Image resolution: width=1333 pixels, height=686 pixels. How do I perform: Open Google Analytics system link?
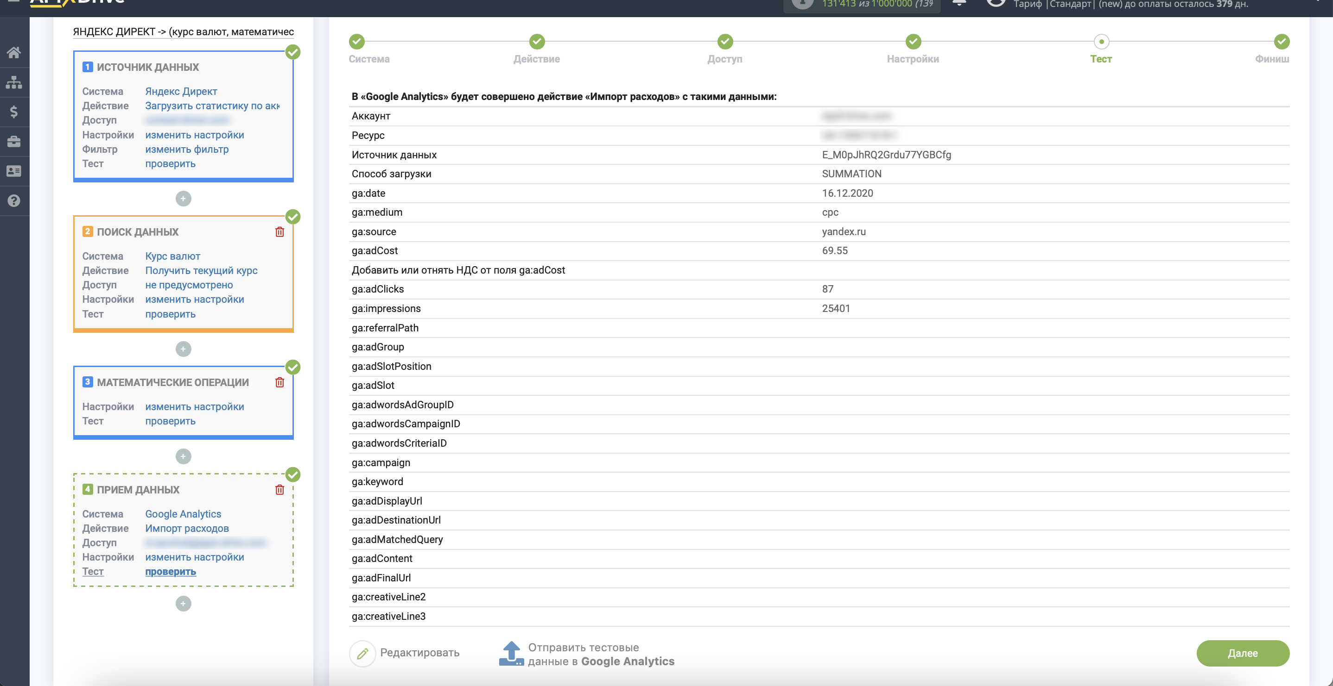pyautogui.click(x=183, y=514)
